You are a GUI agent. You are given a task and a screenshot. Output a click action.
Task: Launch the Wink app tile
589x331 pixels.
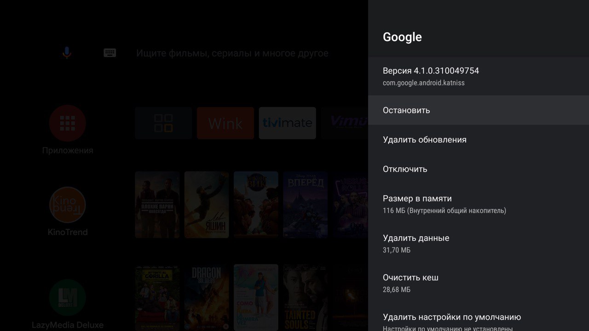(225, 123)
